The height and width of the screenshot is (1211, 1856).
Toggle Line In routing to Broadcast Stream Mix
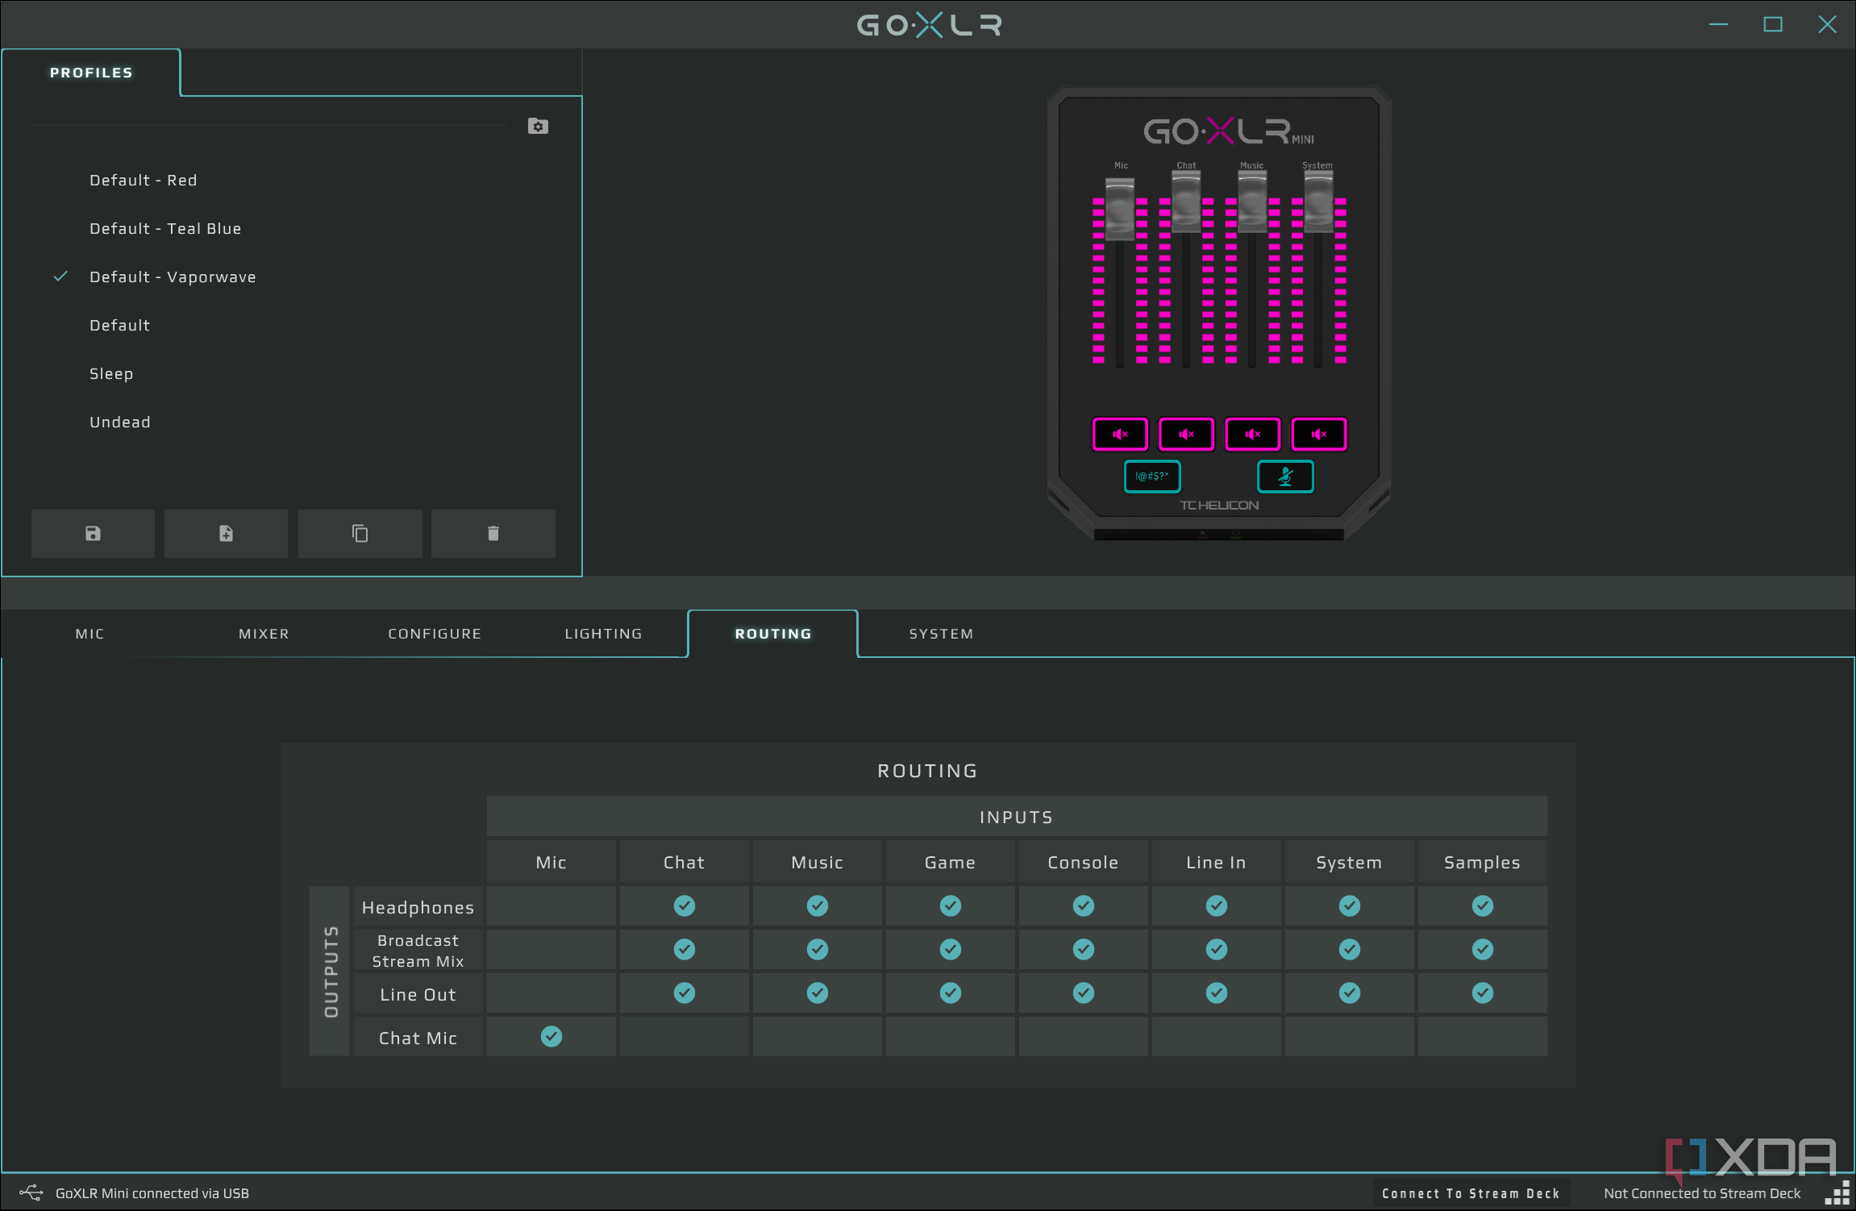(1217, 950)
